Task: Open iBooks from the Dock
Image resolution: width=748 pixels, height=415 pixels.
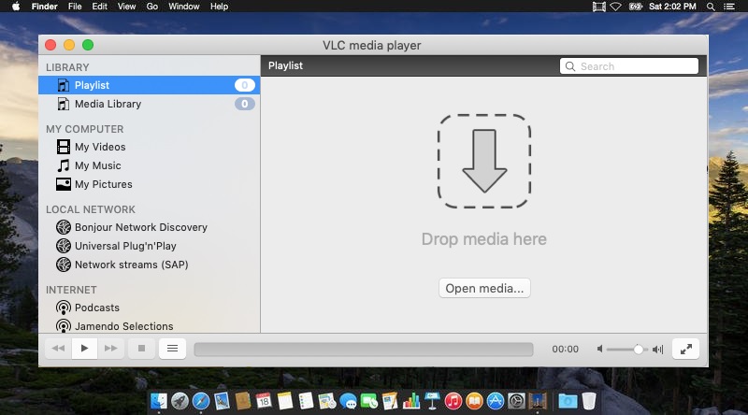Action: pyautogui.click(x=474, y=401)
